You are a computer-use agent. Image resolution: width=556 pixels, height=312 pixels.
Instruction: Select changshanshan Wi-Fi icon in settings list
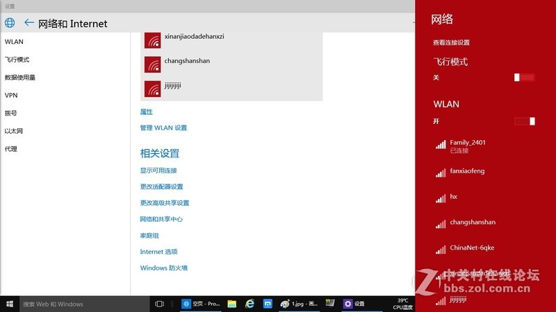[152, 64]
